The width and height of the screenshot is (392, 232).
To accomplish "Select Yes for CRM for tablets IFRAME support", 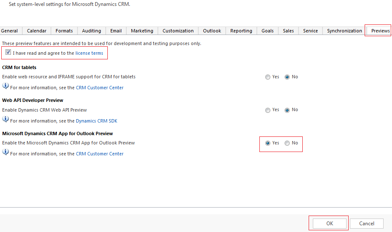I will click(268, 77).
